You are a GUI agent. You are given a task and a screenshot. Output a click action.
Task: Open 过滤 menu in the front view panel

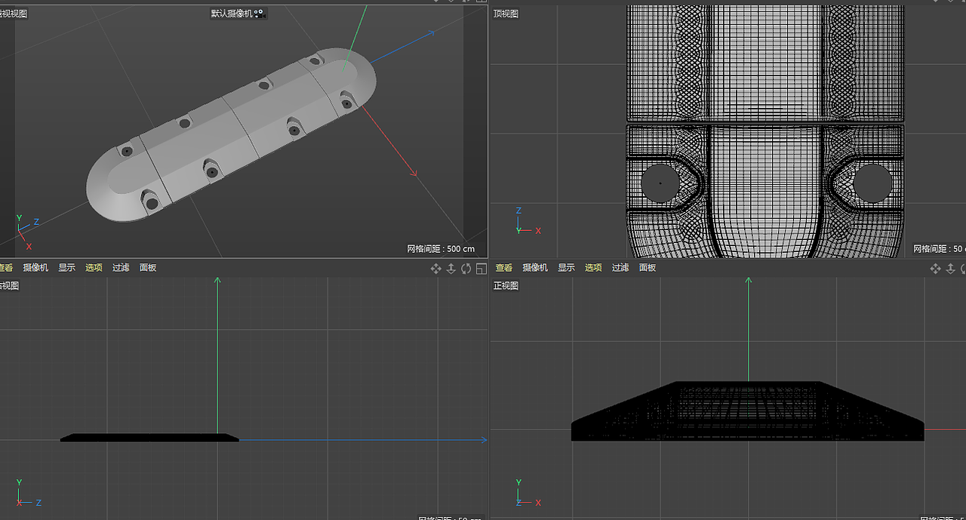coord(620,268)
